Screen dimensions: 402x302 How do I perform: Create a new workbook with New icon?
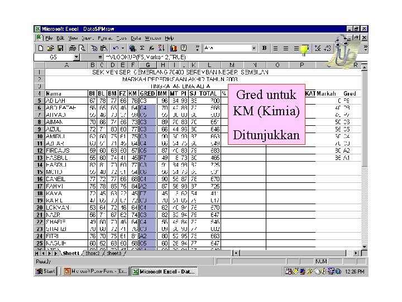click(x=41, y=48)
